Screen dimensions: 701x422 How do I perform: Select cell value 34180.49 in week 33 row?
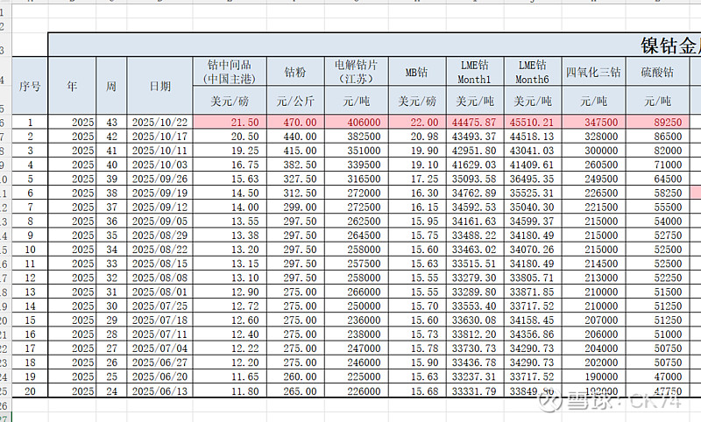coord(533,264)
